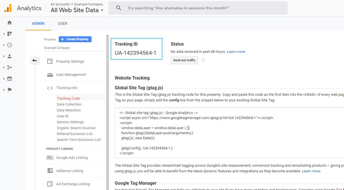The height and width of the screenshot is (190, 344).
Task: Select Tracking Code submenu item
Action: [68, 99]
